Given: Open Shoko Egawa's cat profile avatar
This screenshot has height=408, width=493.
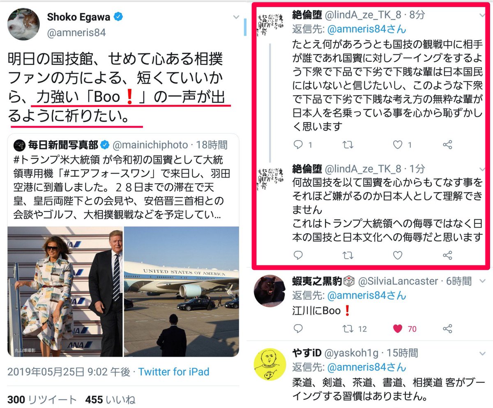Looking at the screenshot, I should [x=23, y=24].
